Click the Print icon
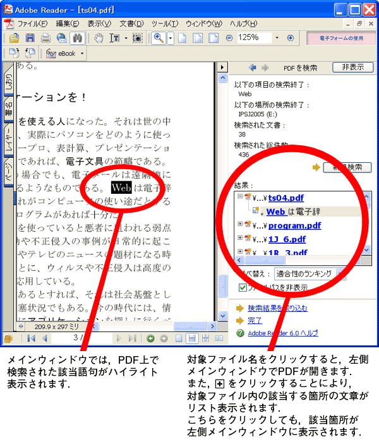The width and height of the screenshot is (379, 442). click(x=46, y=38)
